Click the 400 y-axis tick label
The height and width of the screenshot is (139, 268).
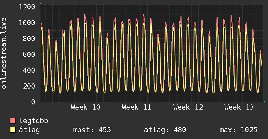tap(29, 70)
